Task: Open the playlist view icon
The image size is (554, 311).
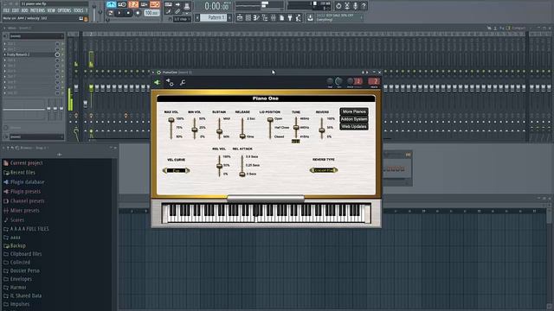Action: 240,17
